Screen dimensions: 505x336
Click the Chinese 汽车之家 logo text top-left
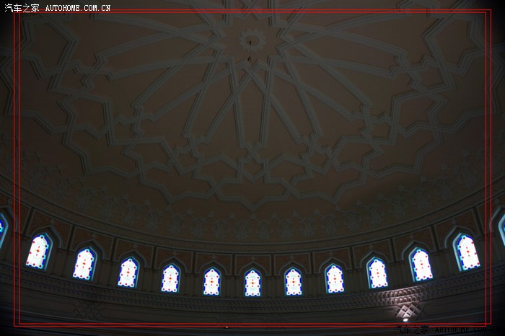(22, 8)
